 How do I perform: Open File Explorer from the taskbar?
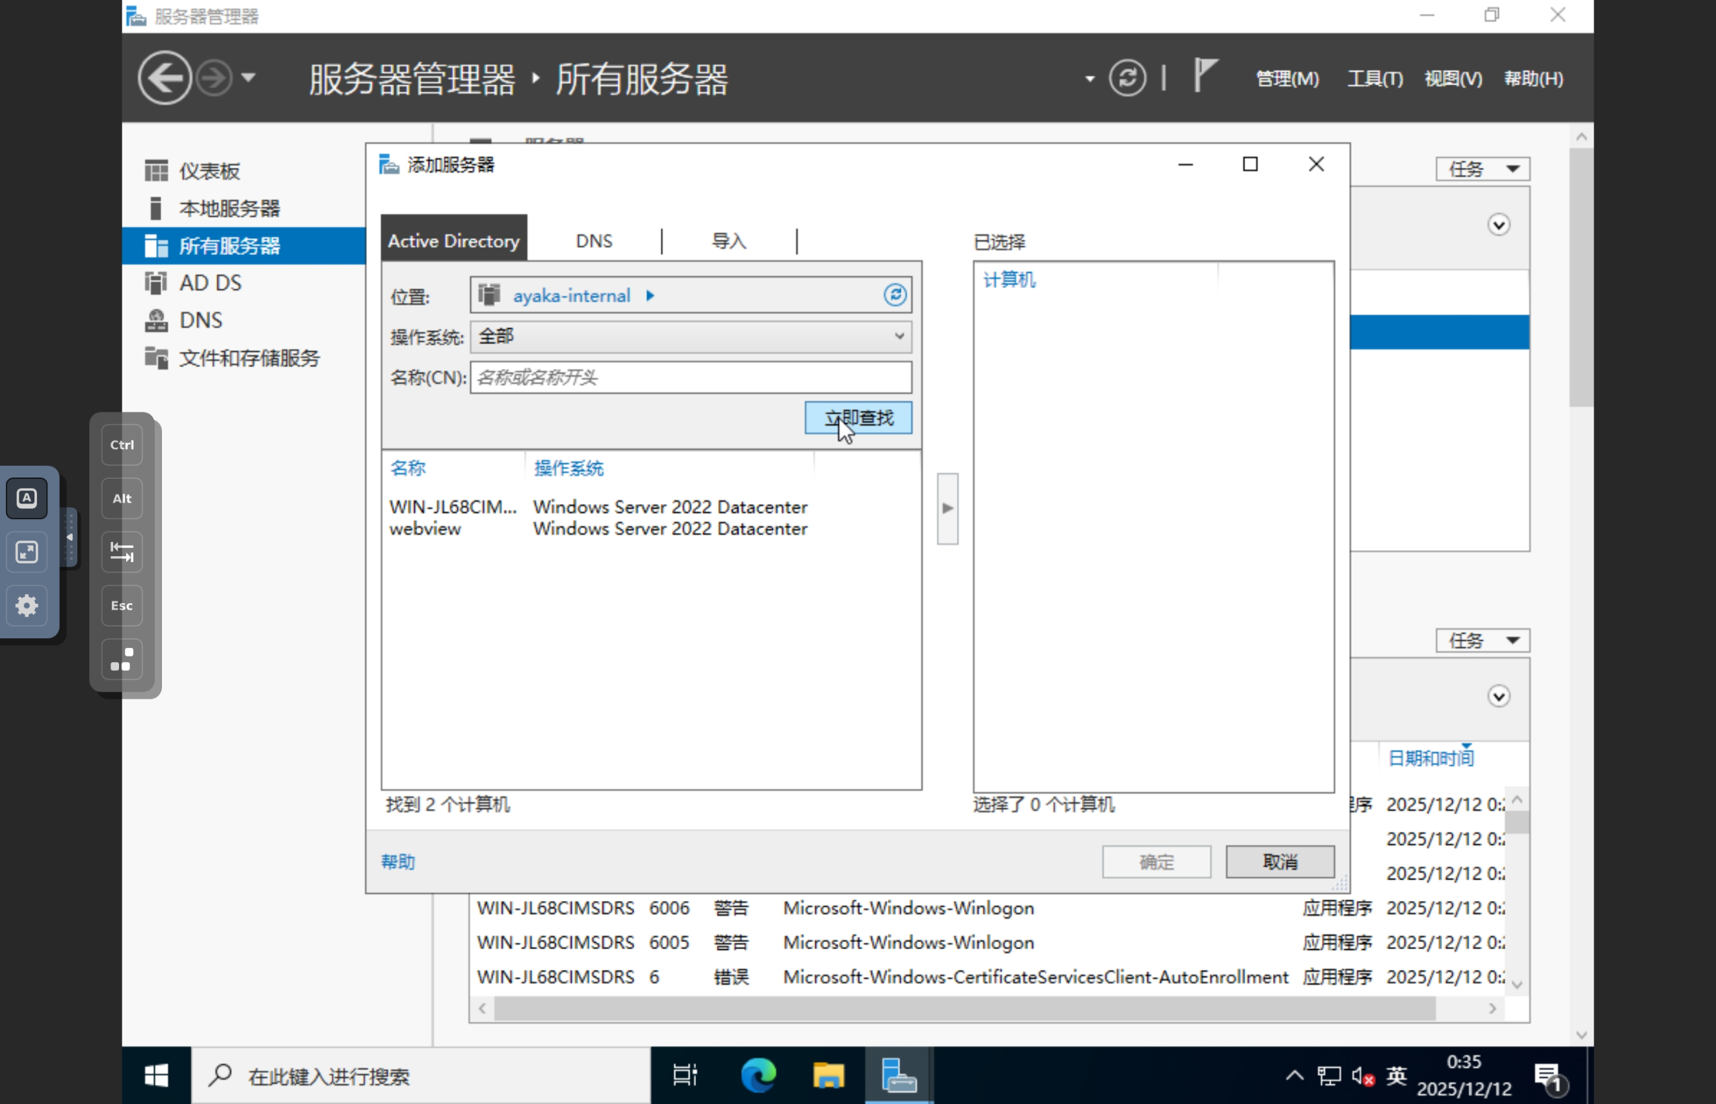tap(828, 1075)
